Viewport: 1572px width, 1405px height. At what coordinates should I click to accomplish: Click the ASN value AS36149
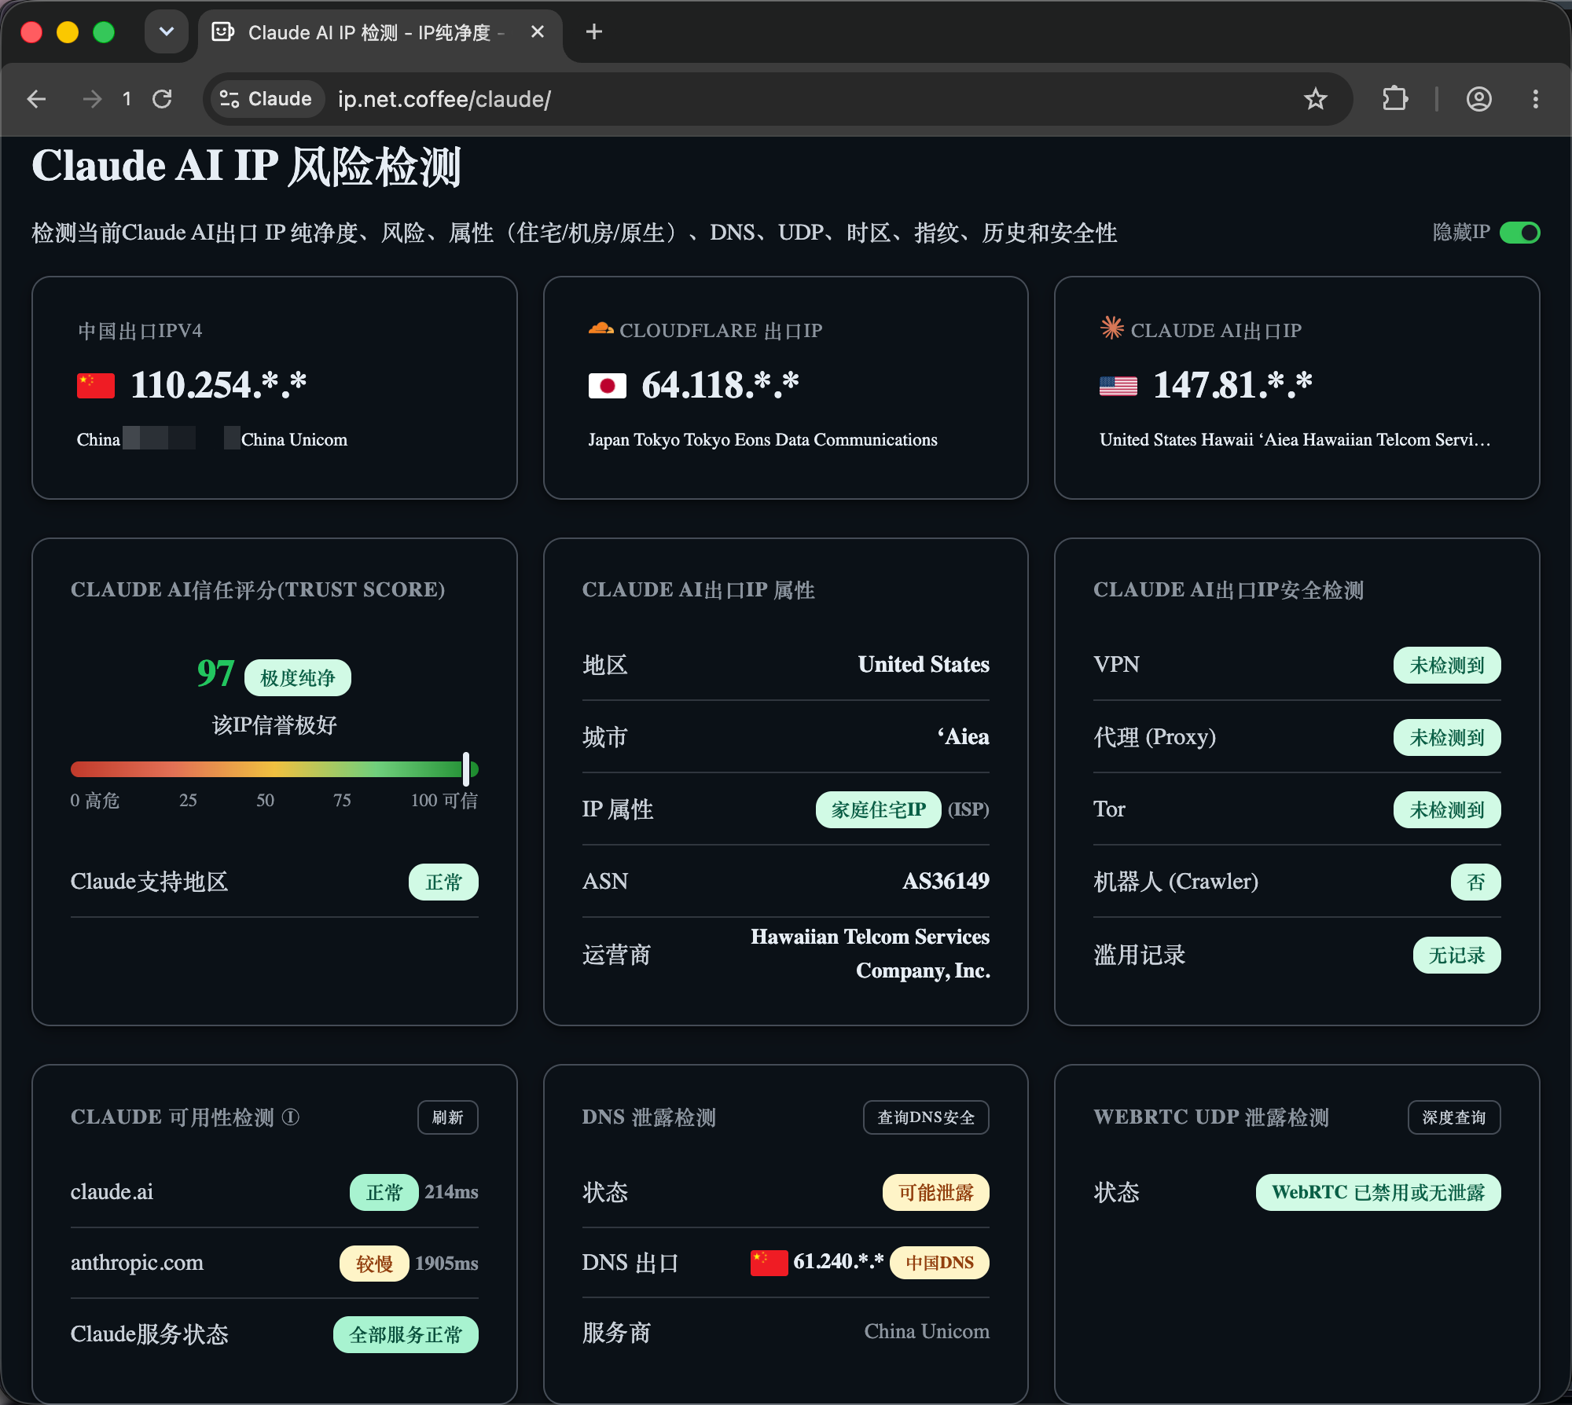point(946,881)
